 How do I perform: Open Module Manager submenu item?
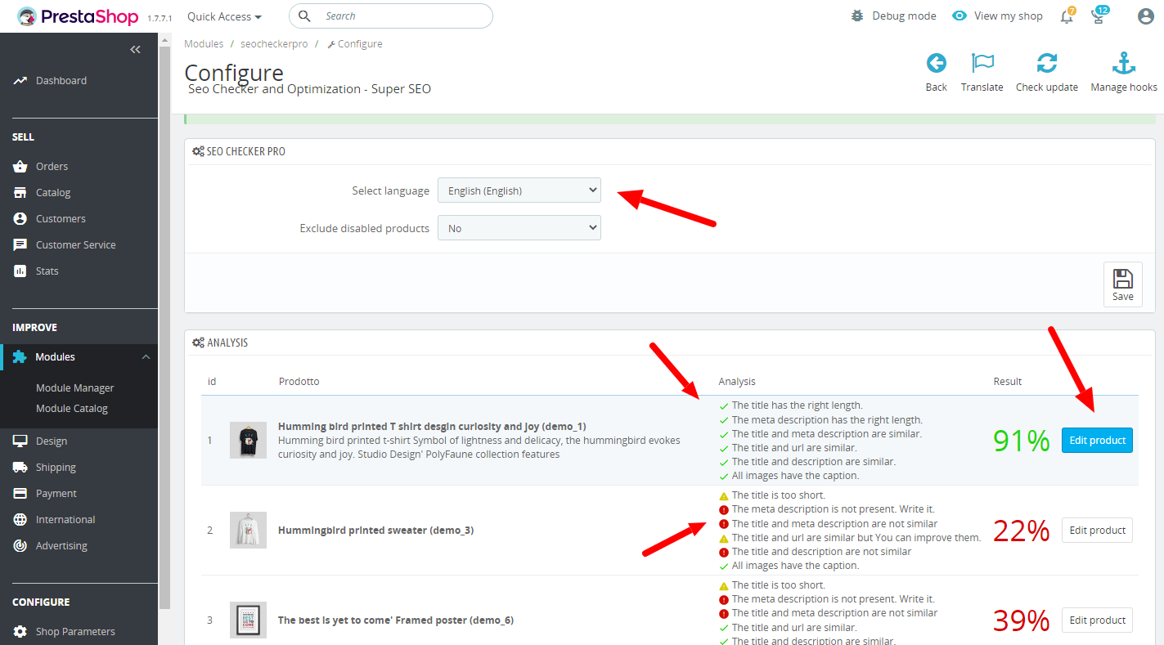(x=74, y=388)
